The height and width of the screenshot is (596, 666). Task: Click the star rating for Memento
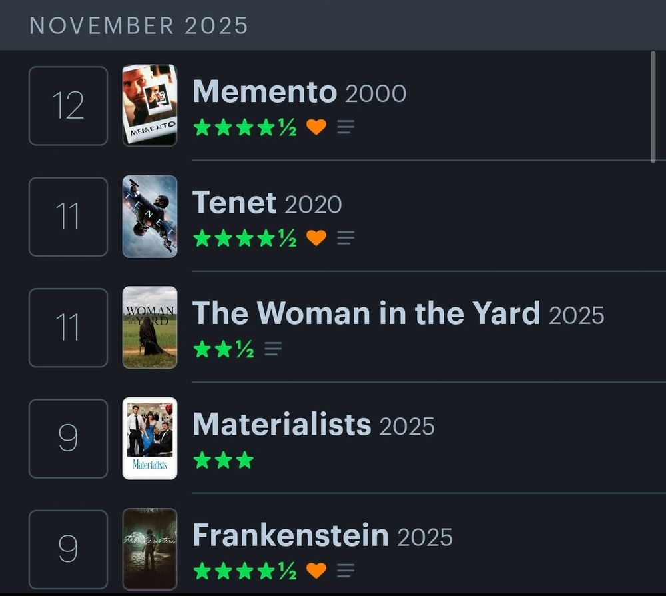pos(244,127)
